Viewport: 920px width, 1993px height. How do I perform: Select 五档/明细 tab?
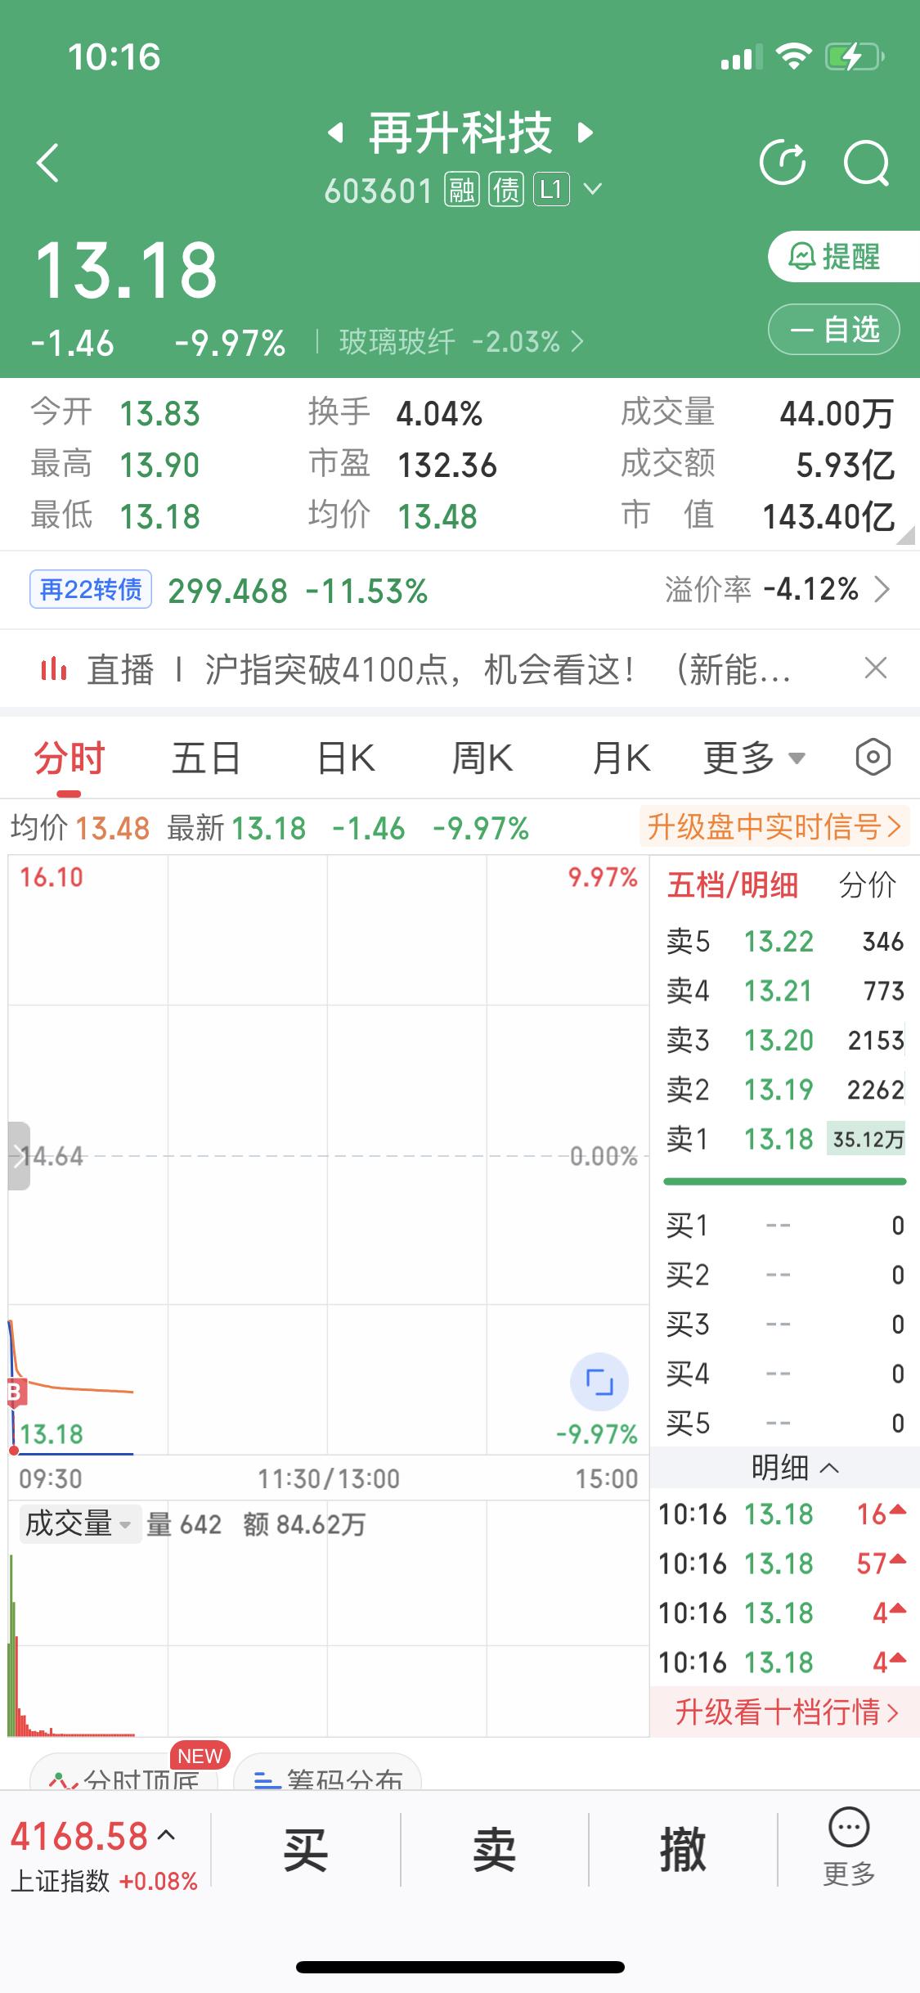click(733, 885)
